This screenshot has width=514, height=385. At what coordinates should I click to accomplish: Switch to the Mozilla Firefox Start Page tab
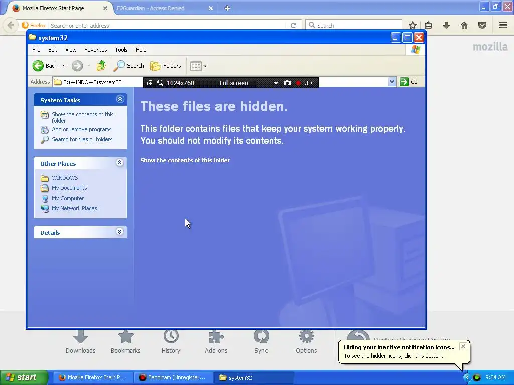[54, 8]
